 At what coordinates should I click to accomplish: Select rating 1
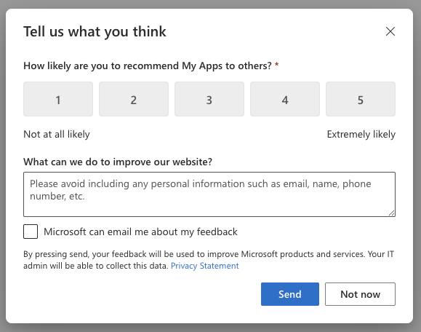58,99
